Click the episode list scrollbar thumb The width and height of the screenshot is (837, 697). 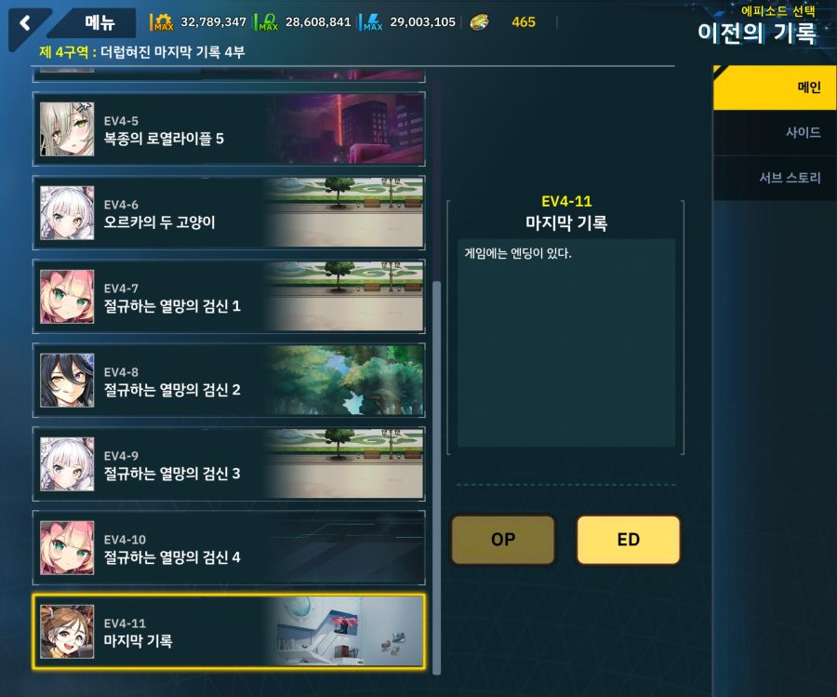coord(437,477)
